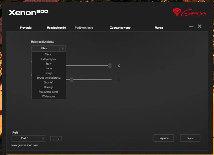Screen dimensions: 214x155
Task: Open the Makra tab
Action: click(159, 28)
